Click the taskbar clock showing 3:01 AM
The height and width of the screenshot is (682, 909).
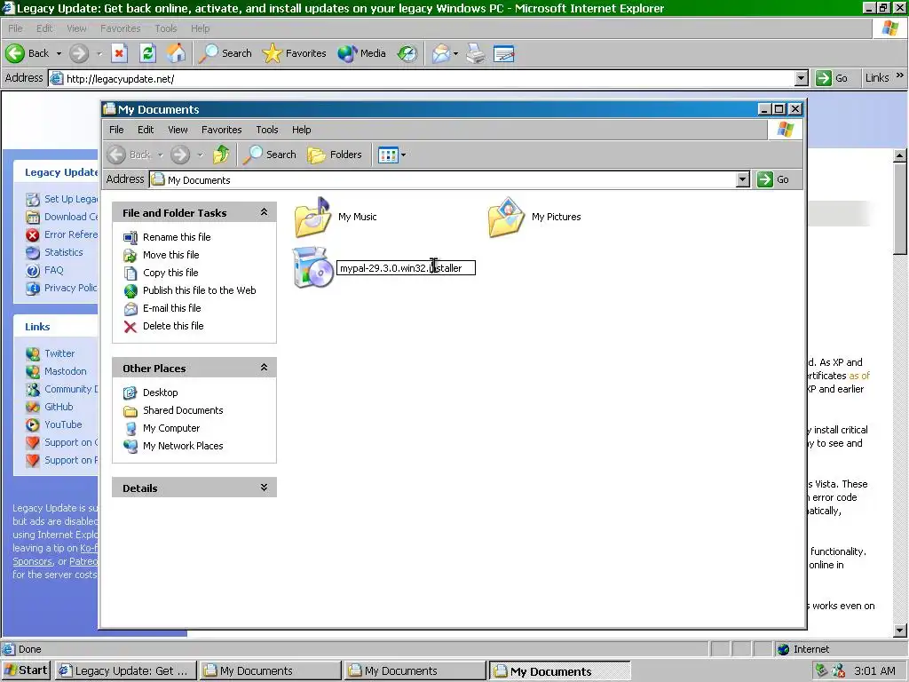(x=874, y=671)
